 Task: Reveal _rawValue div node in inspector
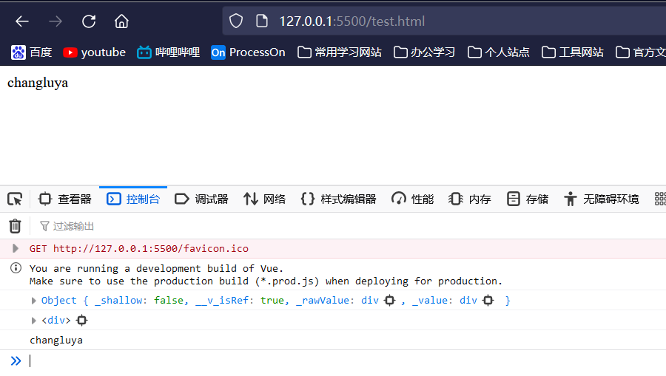click(x=389, y=301)
